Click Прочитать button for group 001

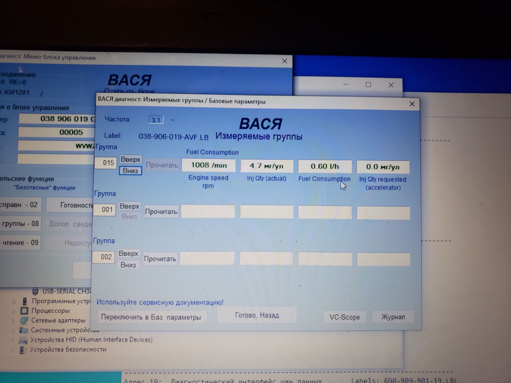pos(161,212)
